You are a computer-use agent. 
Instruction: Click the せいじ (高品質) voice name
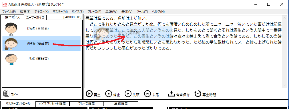38,59
